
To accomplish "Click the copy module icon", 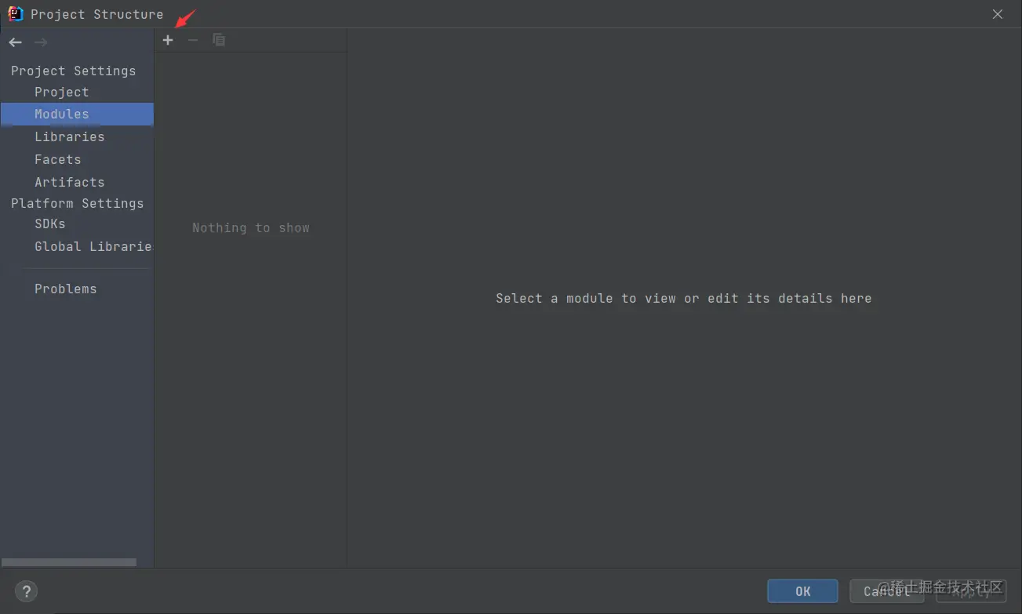I will click(219, 40).
